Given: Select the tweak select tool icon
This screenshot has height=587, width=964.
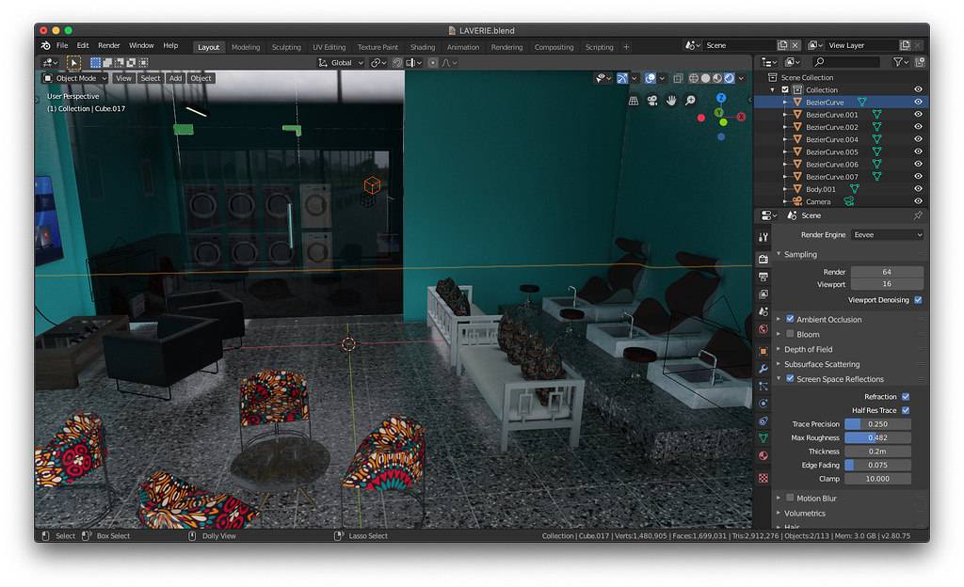Looking at the screenshot, I should pos(73,63).
